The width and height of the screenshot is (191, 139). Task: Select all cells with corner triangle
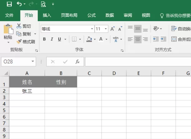pos(6,73)
